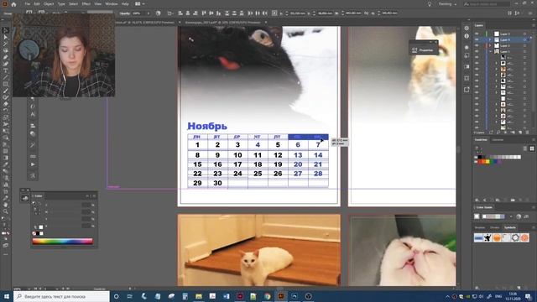537x302 pixels.
Task: Click the Ноябрь heading on the artboard
Action: (207, 126)
